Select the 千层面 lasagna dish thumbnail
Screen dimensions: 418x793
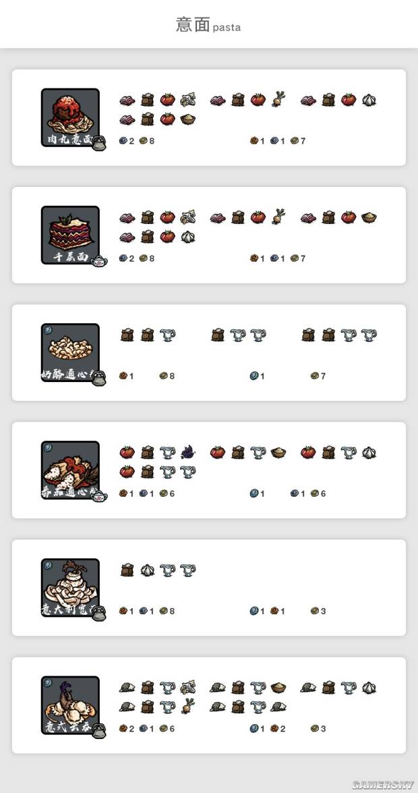pyautogui.click(x=70, y=235)
